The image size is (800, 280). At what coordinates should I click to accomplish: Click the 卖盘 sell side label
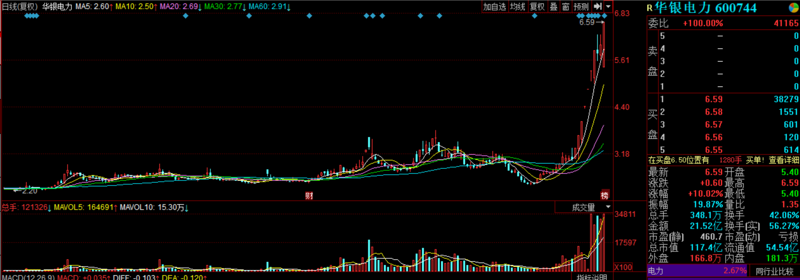click(653, 61)
